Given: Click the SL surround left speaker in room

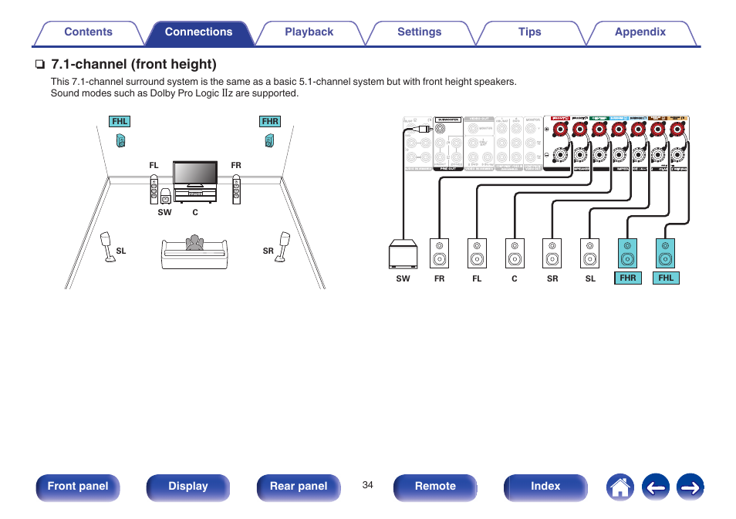Looking at the screenshot, I should (x=107, y=247).
